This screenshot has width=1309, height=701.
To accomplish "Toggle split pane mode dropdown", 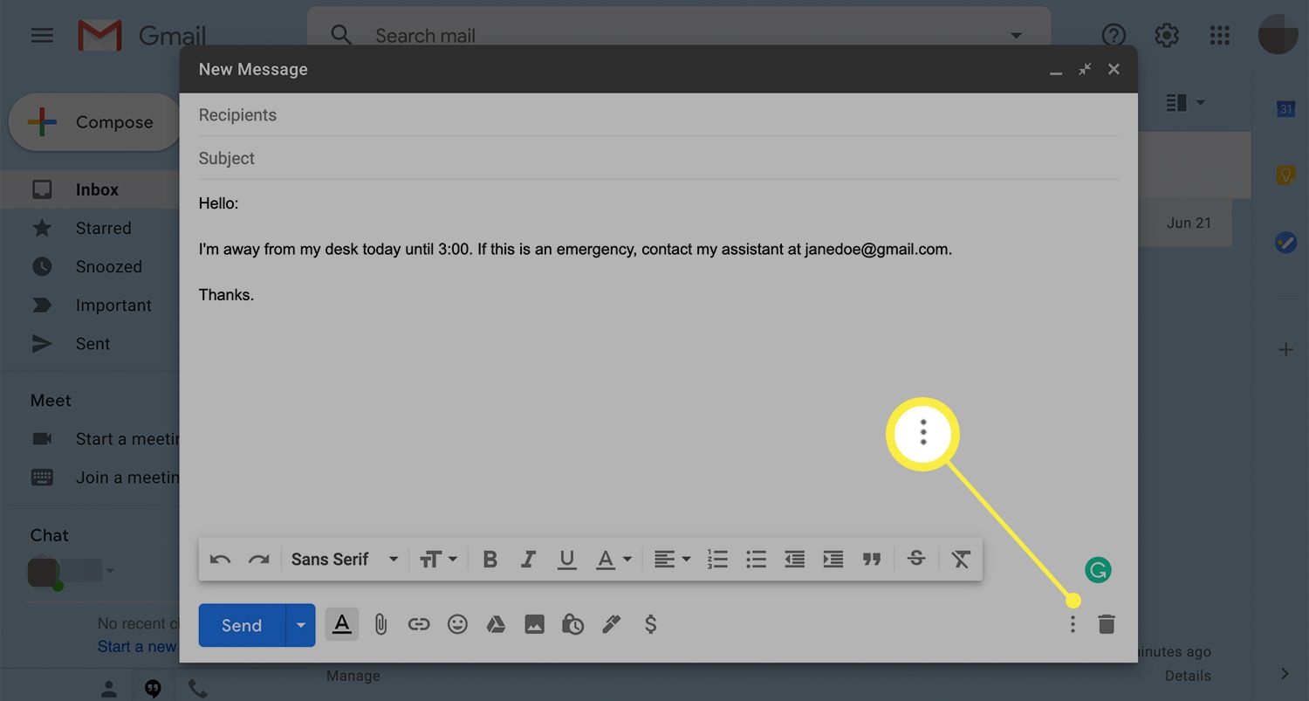I will [x=1186, y=103].
